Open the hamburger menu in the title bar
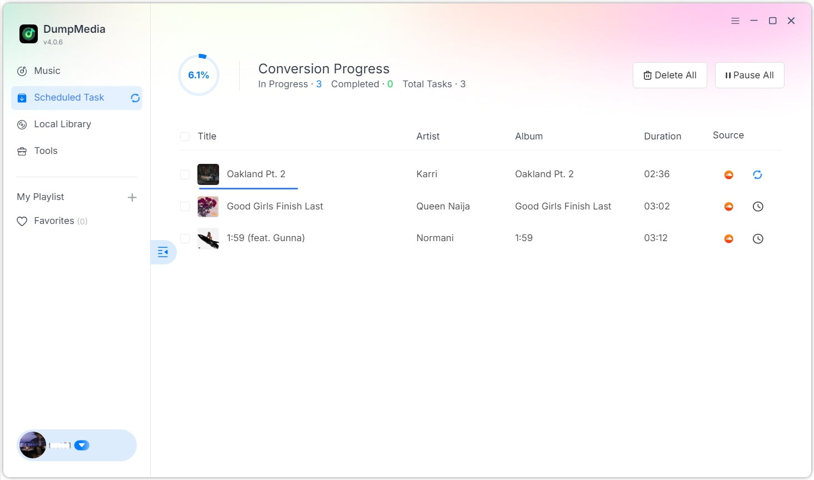Screen dimensions: 814x480 click(734, 21)
